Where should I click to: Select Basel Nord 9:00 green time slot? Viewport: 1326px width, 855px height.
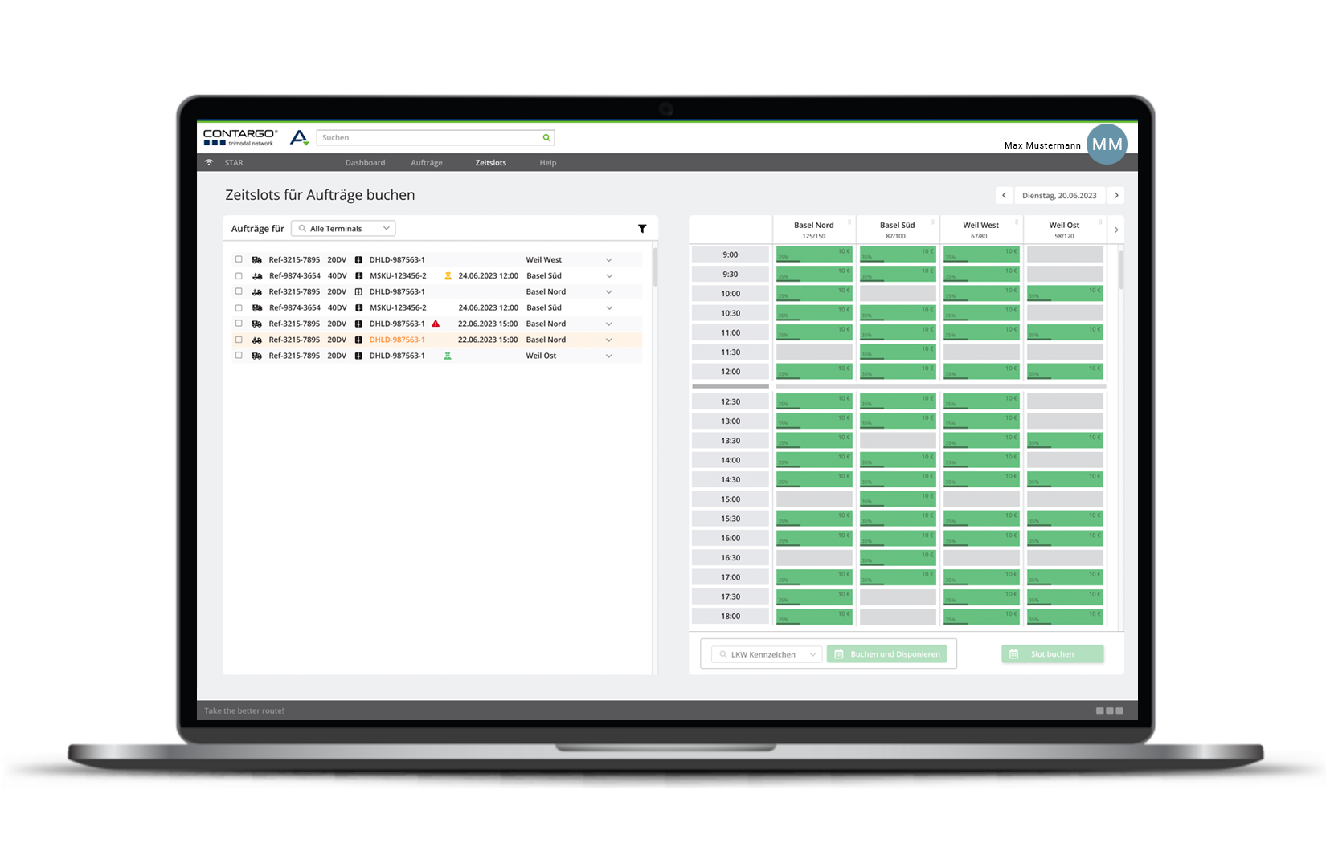813,254
